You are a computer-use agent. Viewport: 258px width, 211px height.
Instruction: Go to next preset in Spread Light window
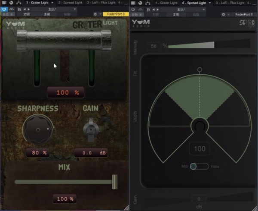point(158,9)
